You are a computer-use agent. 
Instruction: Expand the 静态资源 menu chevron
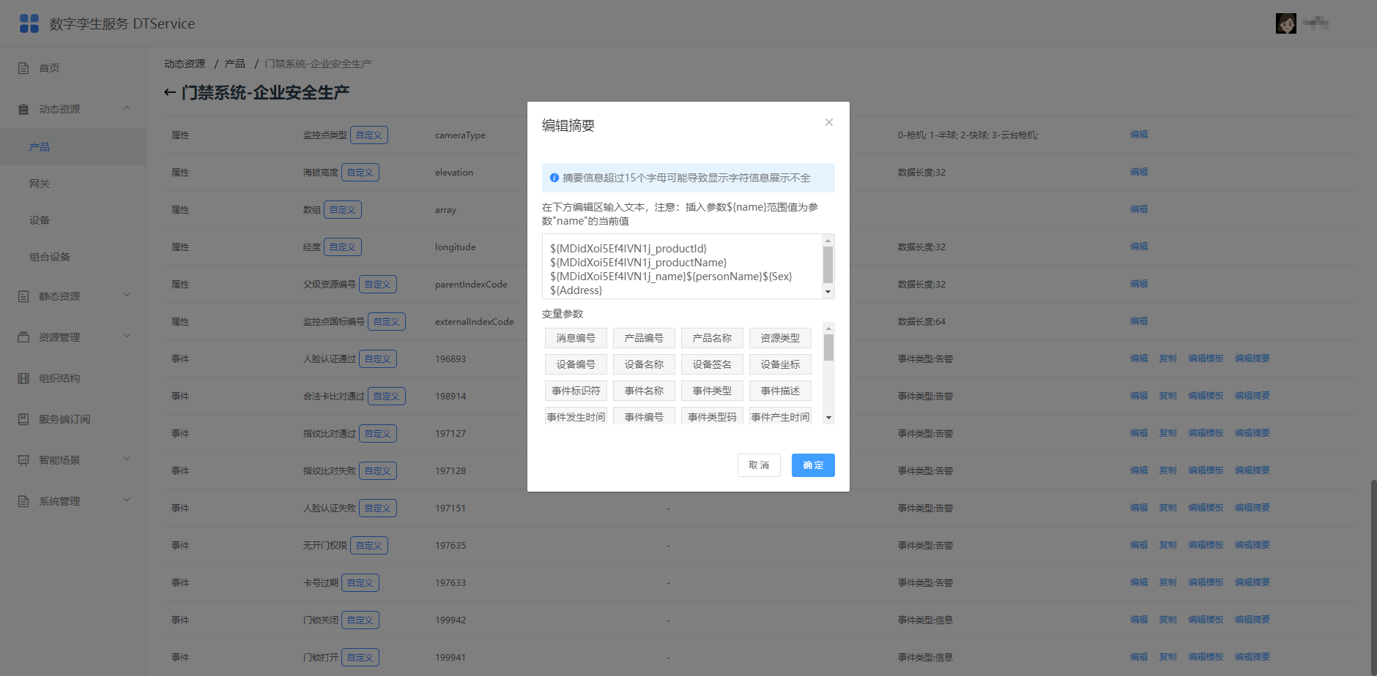pyautogui.click(x=127, y=296)
